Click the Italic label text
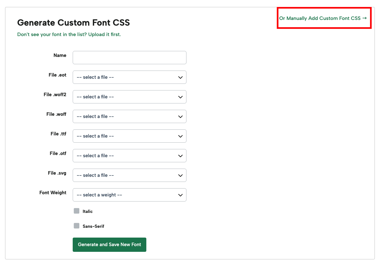This screenshot has height=267, width=384. point(88,211)
